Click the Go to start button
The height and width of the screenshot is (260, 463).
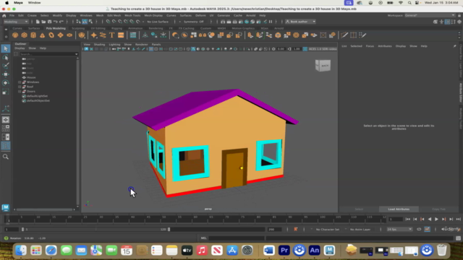pos(408,219)
